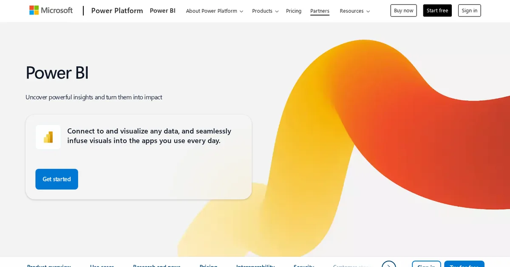The width and height of the screenshot is (510, 267).
Task: Click Sign in in the top header
Action: tap(469, 11)
